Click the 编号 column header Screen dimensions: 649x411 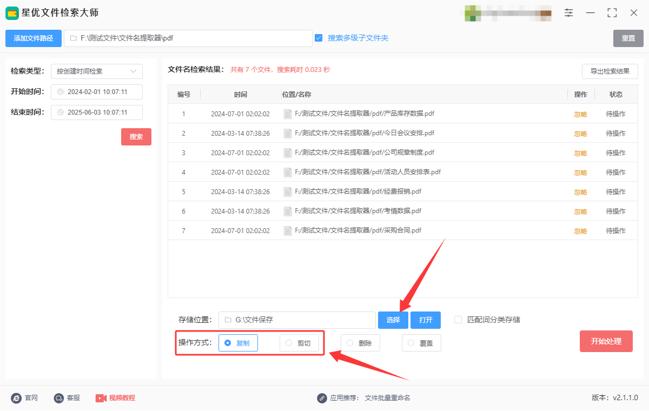184,94
